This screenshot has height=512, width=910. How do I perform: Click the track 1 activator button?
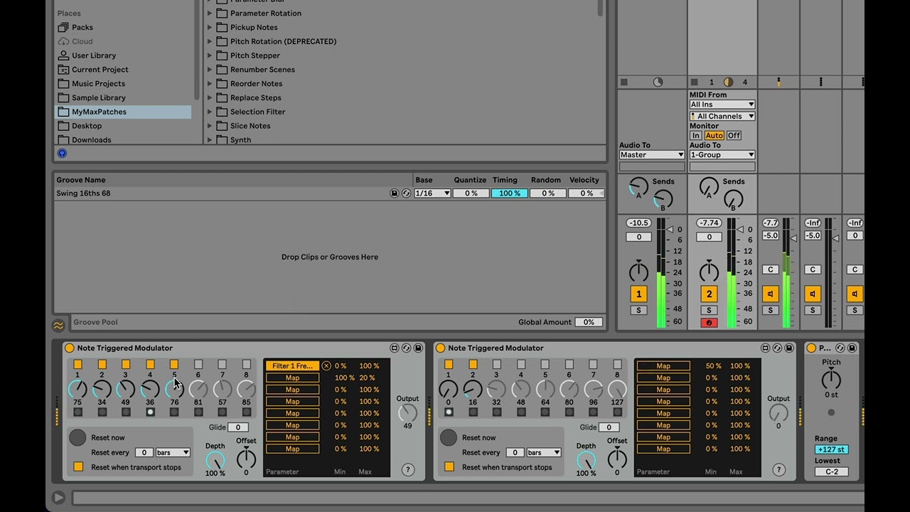(638, 294)
